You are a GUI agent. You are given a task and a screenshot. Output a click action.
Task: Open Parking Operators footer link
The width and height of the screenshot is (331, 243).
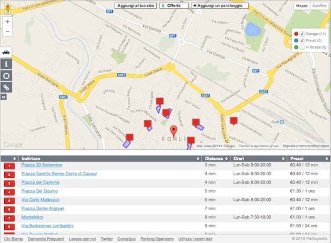point(157,239)
